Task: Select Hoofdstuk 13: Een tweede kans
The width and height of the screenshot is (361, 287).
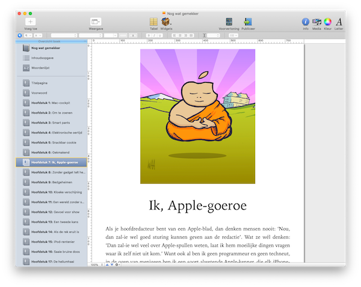Action: point(51,222)
